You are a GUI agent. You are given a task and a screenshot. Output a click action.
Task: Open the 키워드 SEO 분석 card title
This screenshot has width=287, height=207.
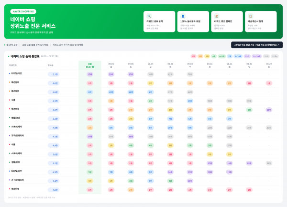(155, 21)
